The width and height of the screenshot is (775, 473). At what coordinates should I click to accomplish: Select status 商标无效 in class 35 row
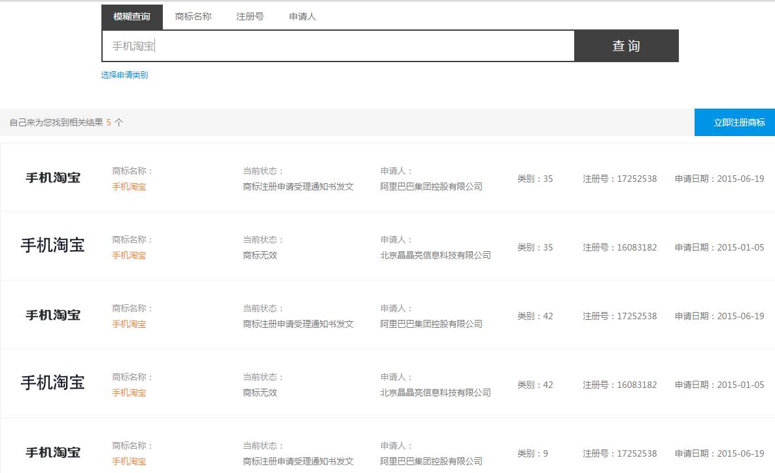[260, 256]
